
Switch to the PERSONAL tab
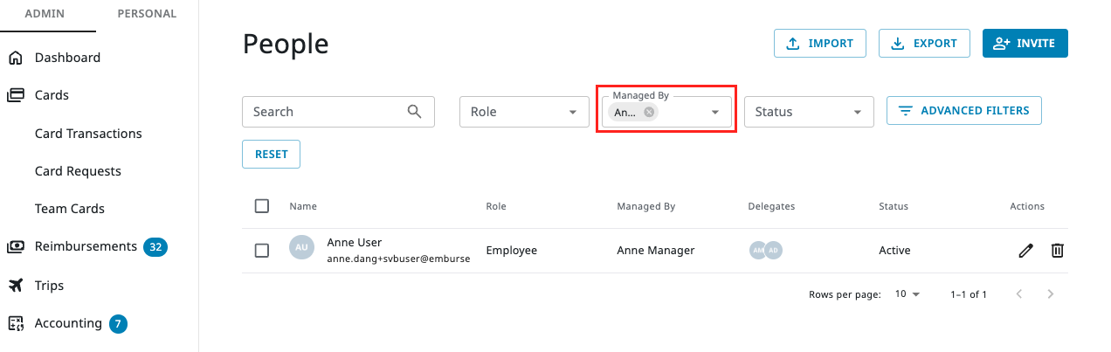(147, 14)
